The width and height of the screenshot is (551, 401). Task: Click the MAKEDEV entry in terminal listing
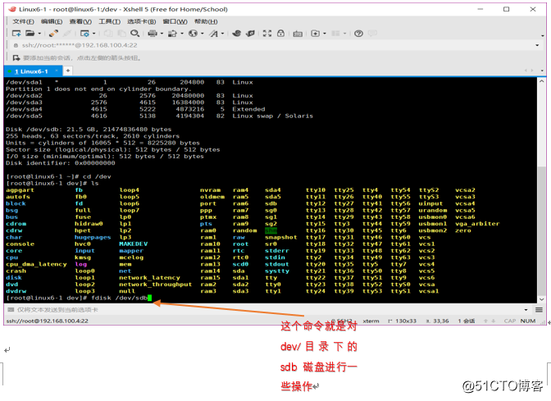tap(133, 244)
